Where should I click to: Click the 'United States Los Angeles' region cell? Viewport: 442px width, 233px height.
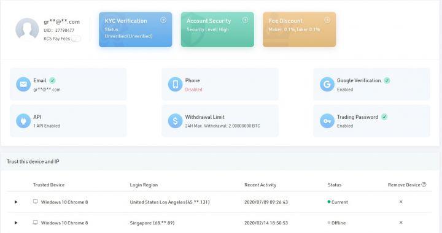click(x=169, y=202)
